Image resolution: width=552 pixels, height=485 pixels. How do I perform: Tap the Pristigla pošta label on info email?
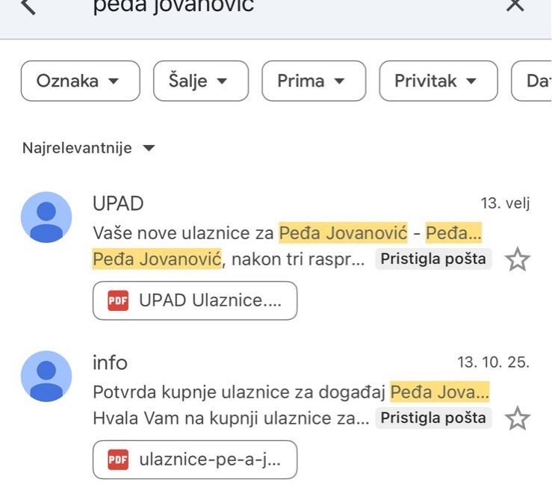(433, 418)
